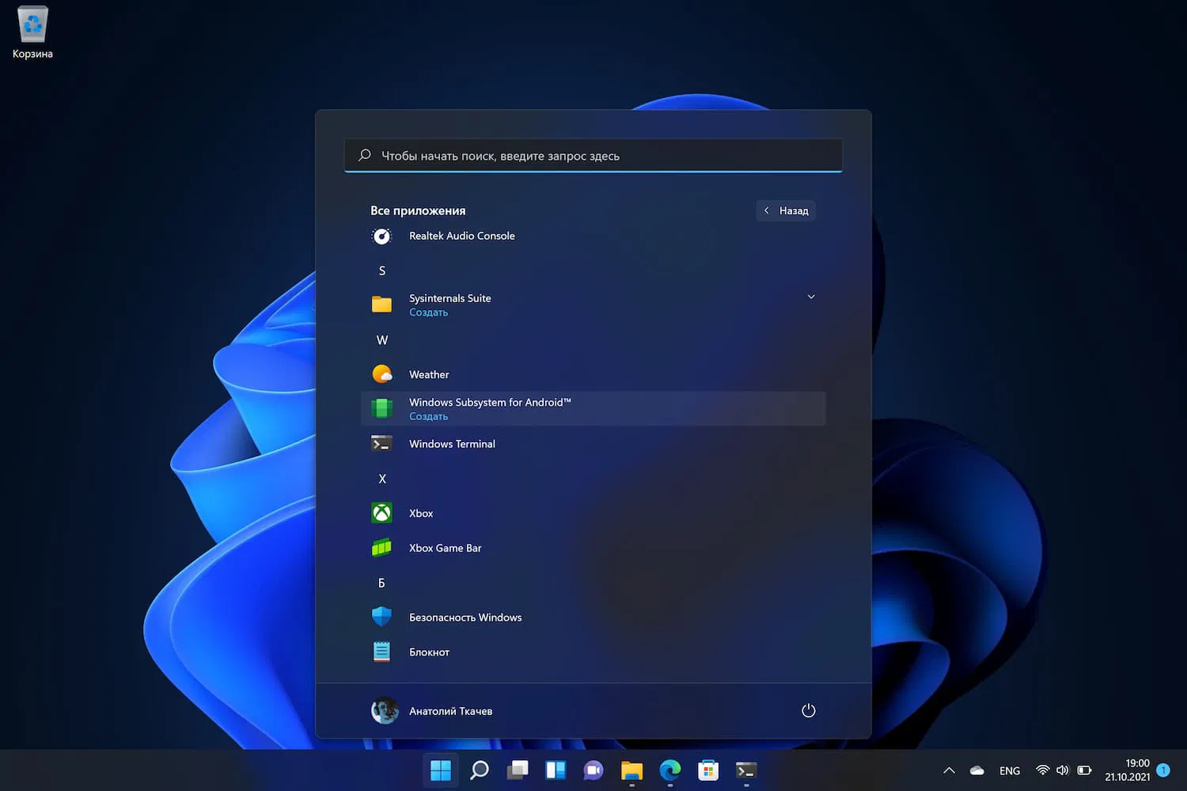Select the letter S section header

(x=382, y=271)
